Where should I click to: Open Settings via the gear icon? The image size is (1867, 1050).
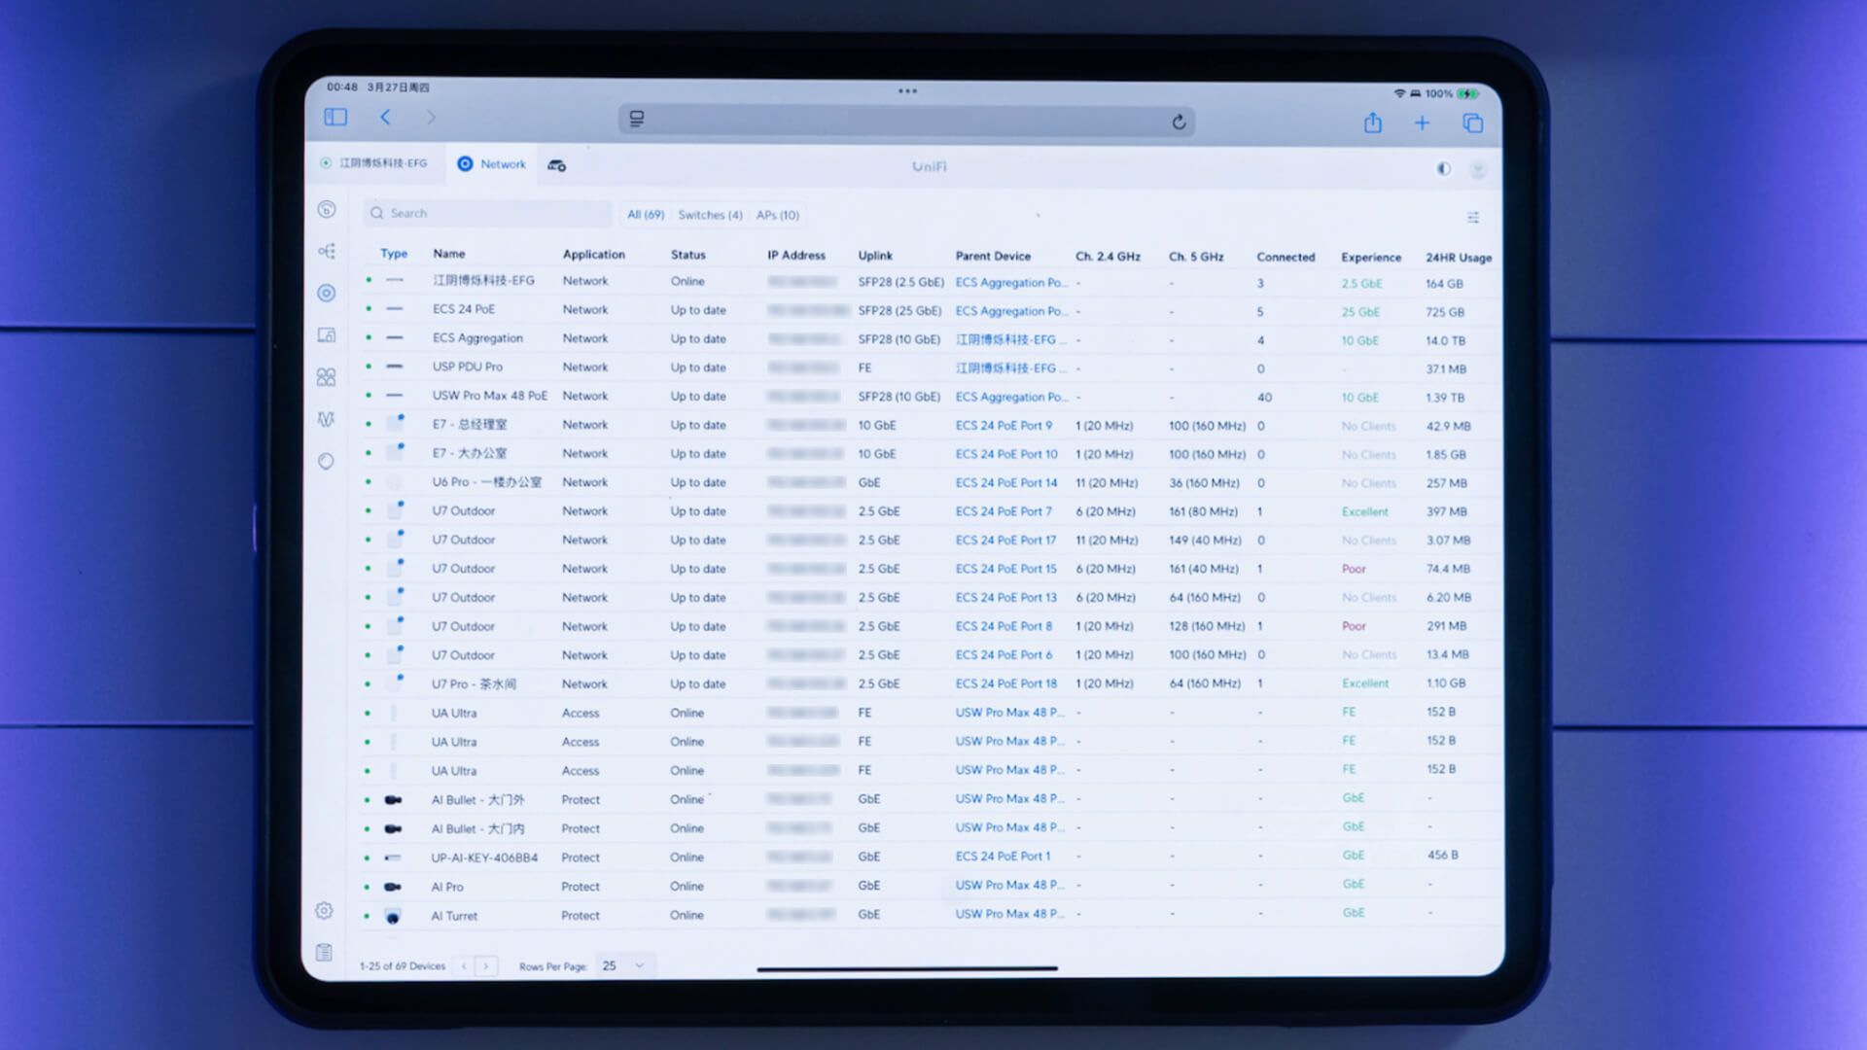click(325, 910)
